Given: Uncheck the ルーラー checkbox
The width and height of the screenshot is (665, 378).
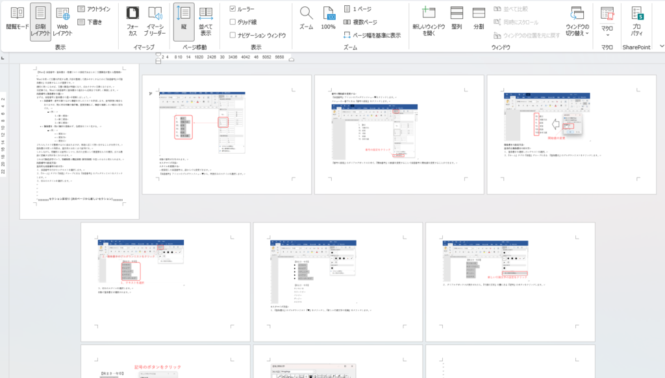Looking at the screenshot, I should point(233,9).
